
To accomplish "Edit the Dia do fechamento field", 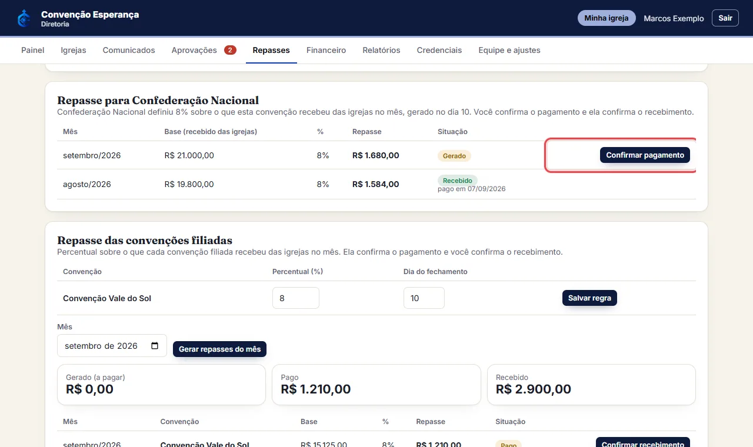I will [424, 298].
